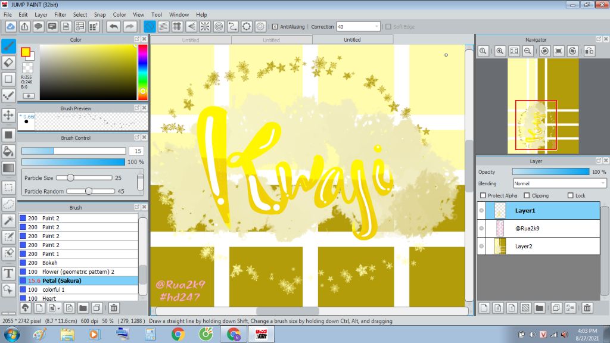Screen dimensions: 610x343
Task: Click the Particle Random slider handle
Action: click(x=89, y=191)
